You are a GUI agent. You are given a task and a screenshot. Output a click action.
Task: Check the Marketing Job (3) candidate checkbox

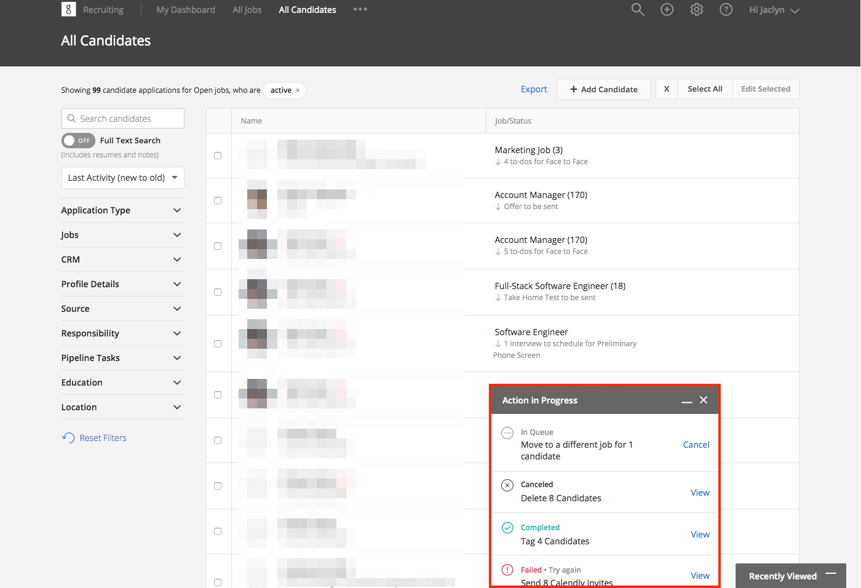[218, 156]
